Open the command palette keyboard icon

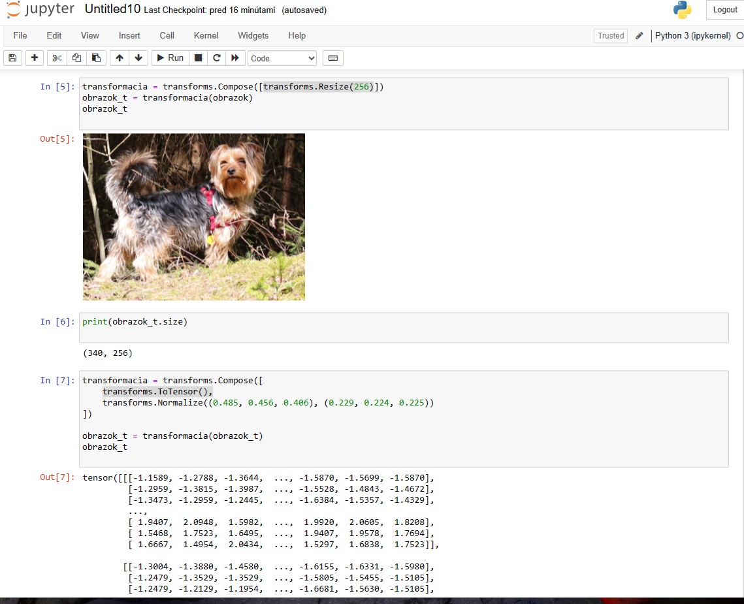[x=333, y=58]
